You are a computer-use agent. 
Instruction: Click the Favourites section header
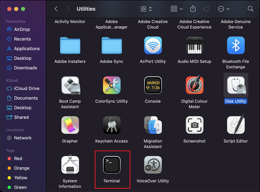pos(16,21)
